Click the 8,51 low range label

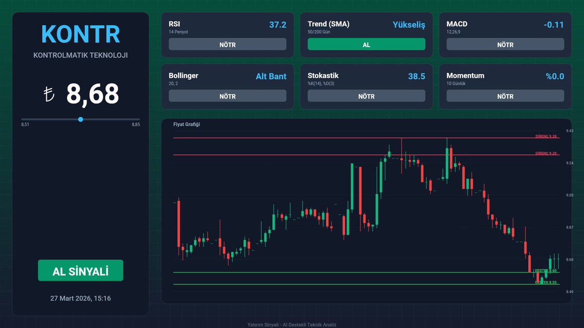click(x=25, y=125)
